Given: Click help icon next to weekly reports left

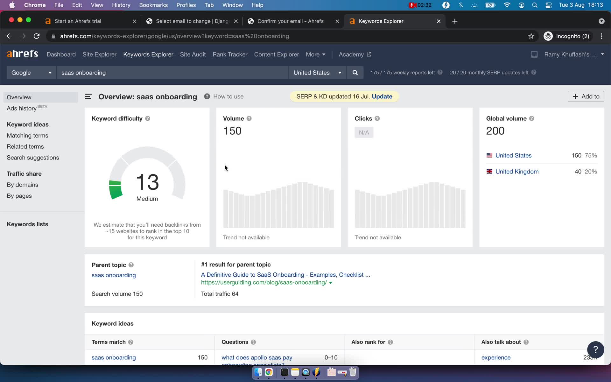Looking at the screenshot, I should point(440,72).
